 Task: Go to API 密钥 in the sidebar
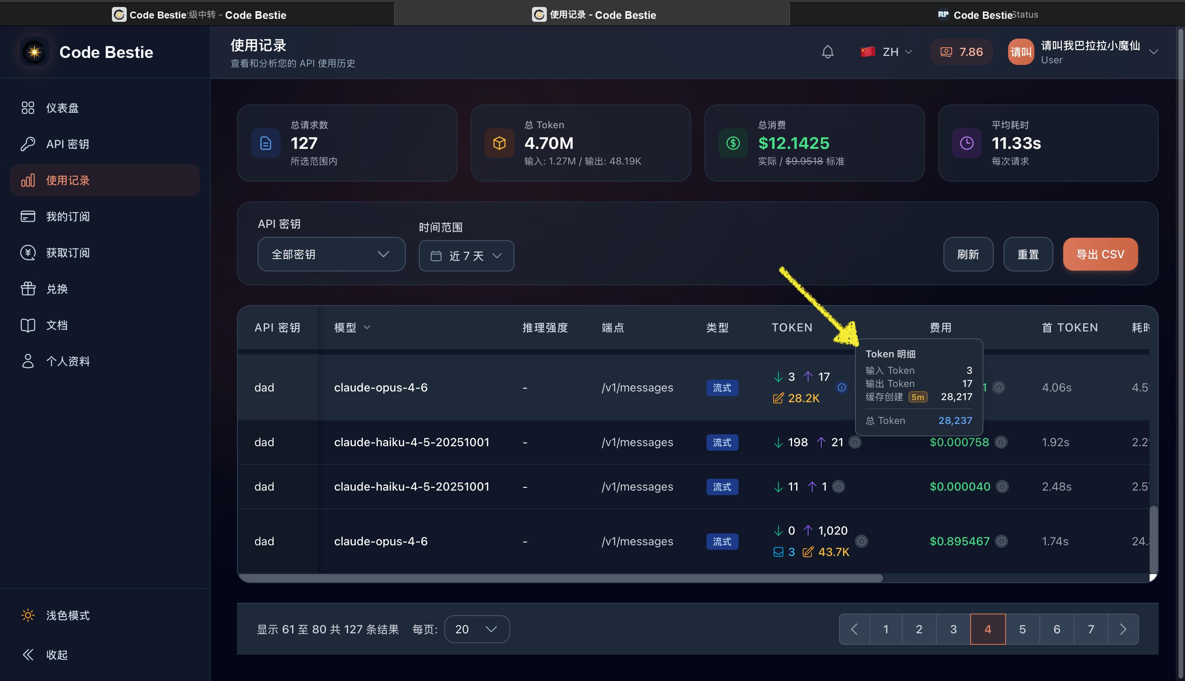[x=105, y=144]
